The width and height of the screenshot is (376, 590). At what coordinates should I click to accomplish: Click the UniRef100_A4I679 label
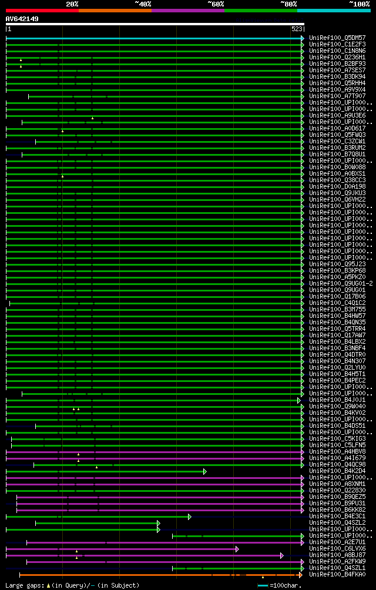337,458
